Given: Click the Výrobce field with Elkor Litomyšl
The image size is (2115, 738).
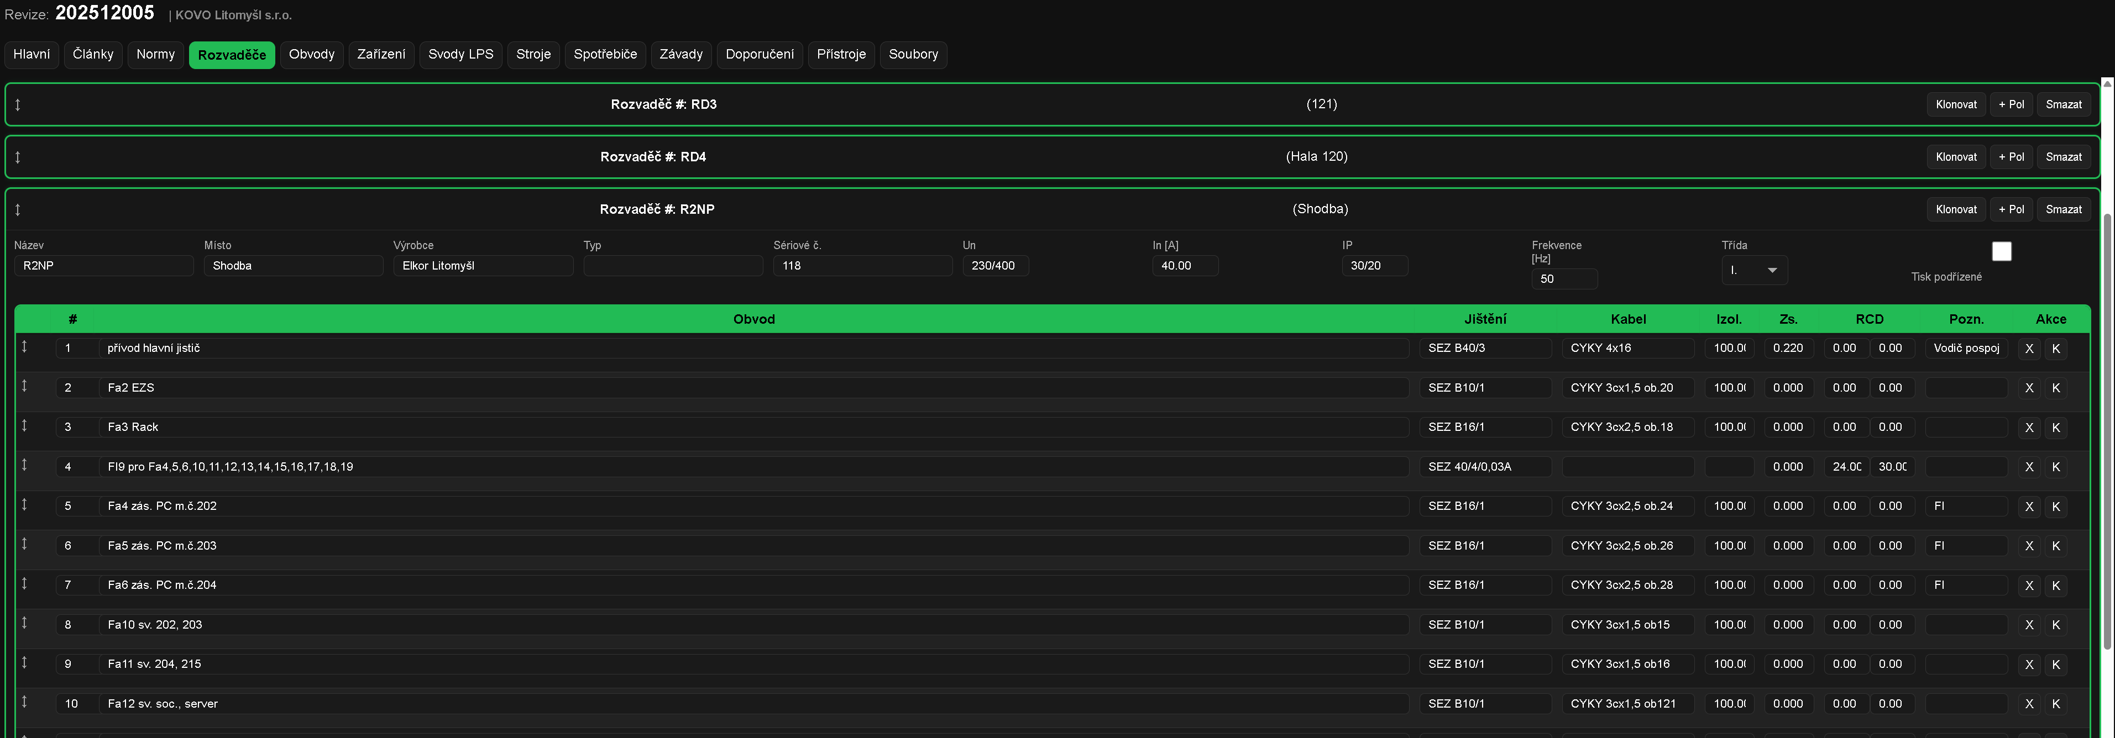Looking at the screenshot, I should (x=483, y=266).
